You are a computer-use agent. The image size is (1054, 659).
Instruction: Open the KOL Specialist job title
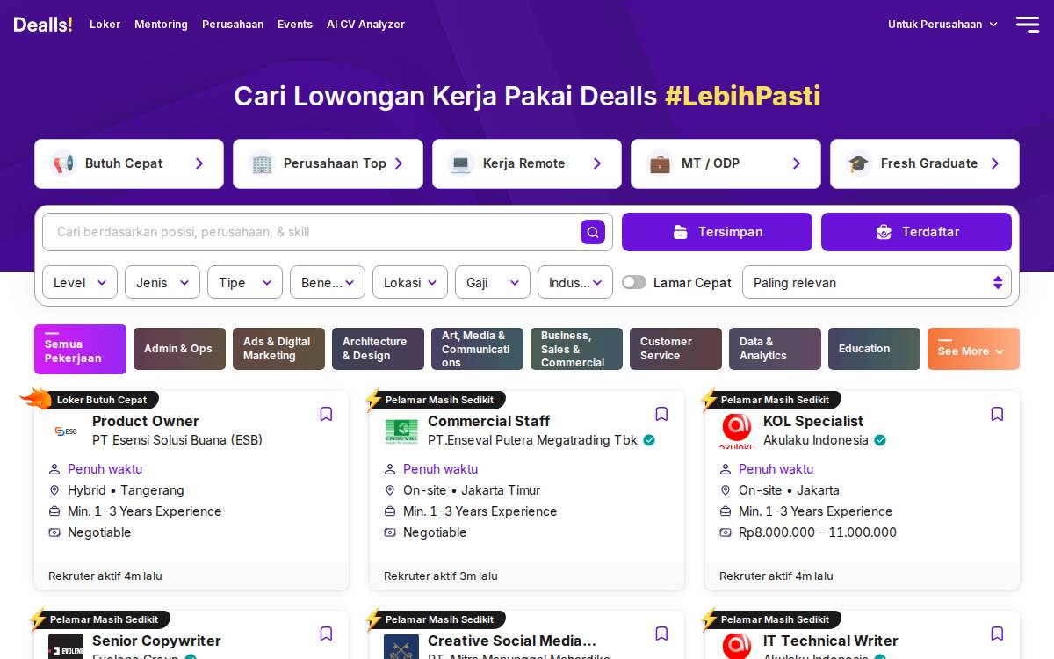(813, 421)
